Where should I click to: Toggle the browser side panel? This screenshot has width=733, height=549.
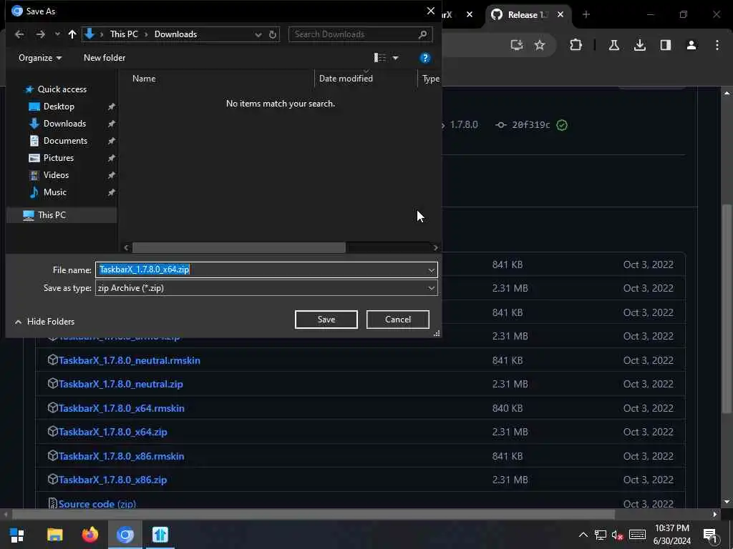[665, 45]
